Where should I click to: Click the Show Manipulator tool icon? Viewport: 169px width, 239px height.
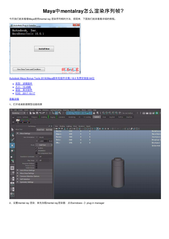coord(12,161)
